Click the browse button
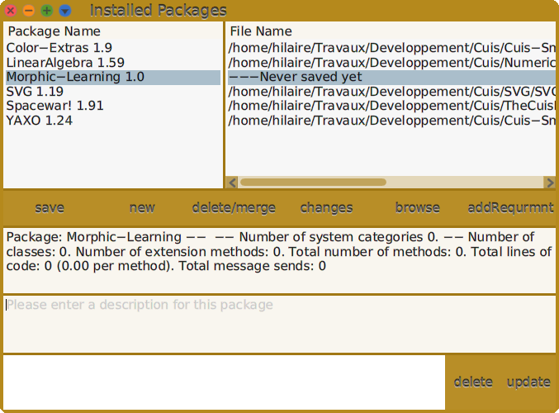Viewport: 559px width, 413px height. pos(418,208)
